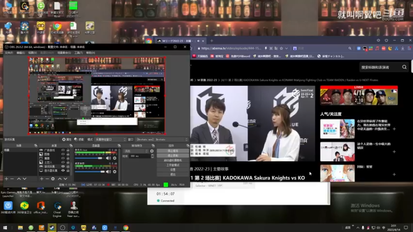This screenshot has width=413, height=232.
Task: Add a new source in OBS sources panel
Action: pos(41,179)
